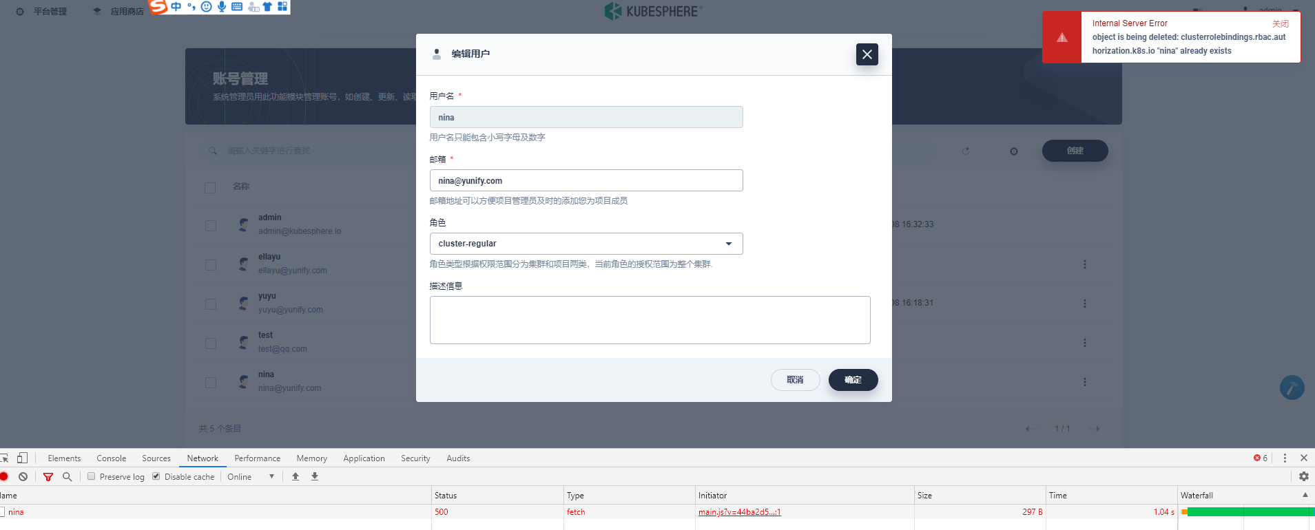Open DevTools three-dot customize menu
The height and width of the screenshot is (530, 1315).
[x=1285, y=458]
